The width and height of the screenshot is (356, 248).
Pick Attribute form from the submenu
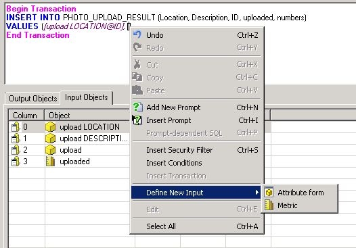300,193
